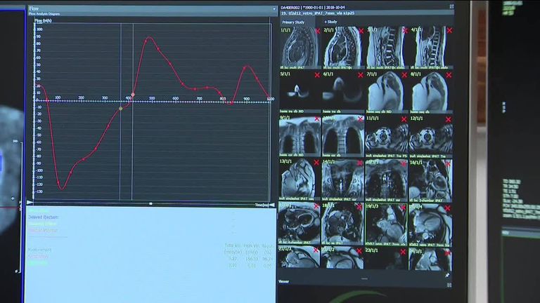The image size is (540, 303).
Task: Expand the Flow panel dropdown arrow
Action: pyautogui.click(x=274, y=10)
